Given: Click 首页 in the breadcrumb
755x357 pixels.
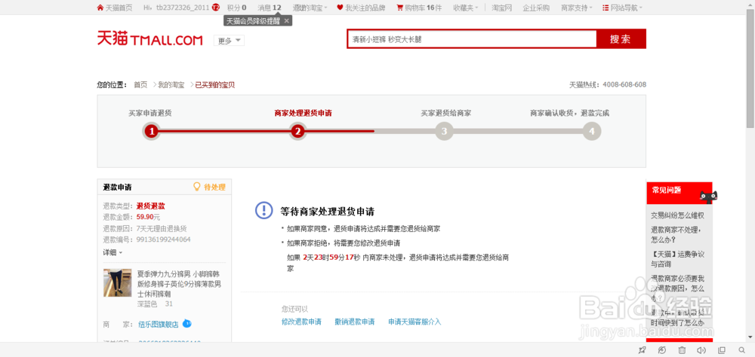Looking at the screenshot, I should (140, 85).
